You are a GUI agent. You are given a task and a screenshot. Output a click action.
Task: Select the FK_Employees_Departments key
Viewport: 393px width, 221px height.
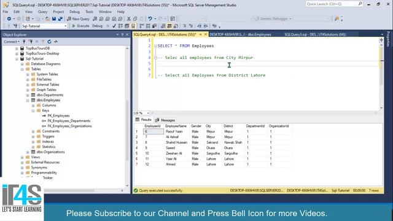pos(69,121)
